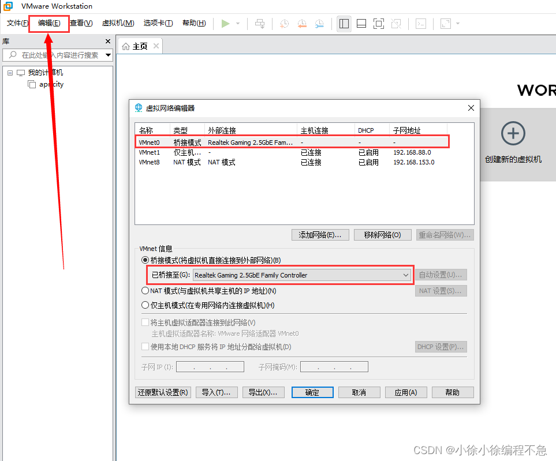Open the Help menu
Screen dimensions: 556x461
(x=194, y=23)
